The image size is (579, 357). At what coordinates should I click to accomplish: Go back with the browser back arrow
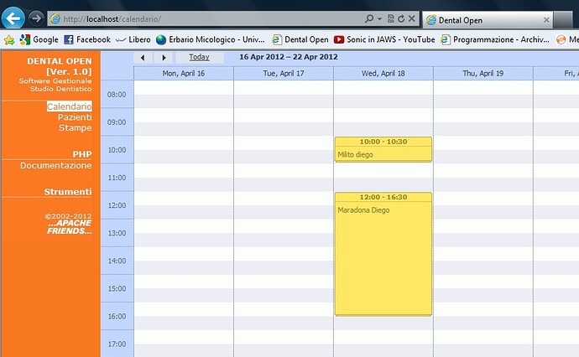(x=13, y=18)
